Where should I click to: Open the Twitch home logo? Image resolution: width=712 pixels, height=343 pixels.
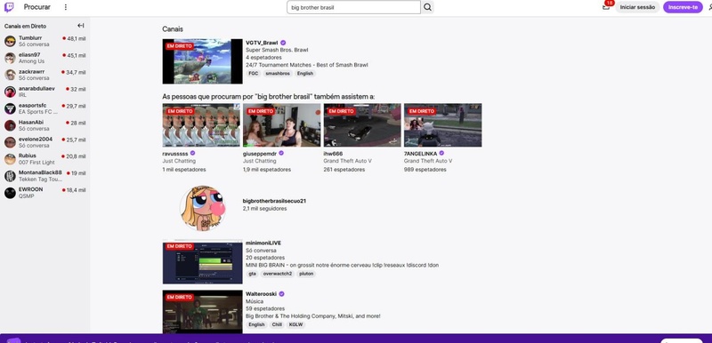pos(9,7)
